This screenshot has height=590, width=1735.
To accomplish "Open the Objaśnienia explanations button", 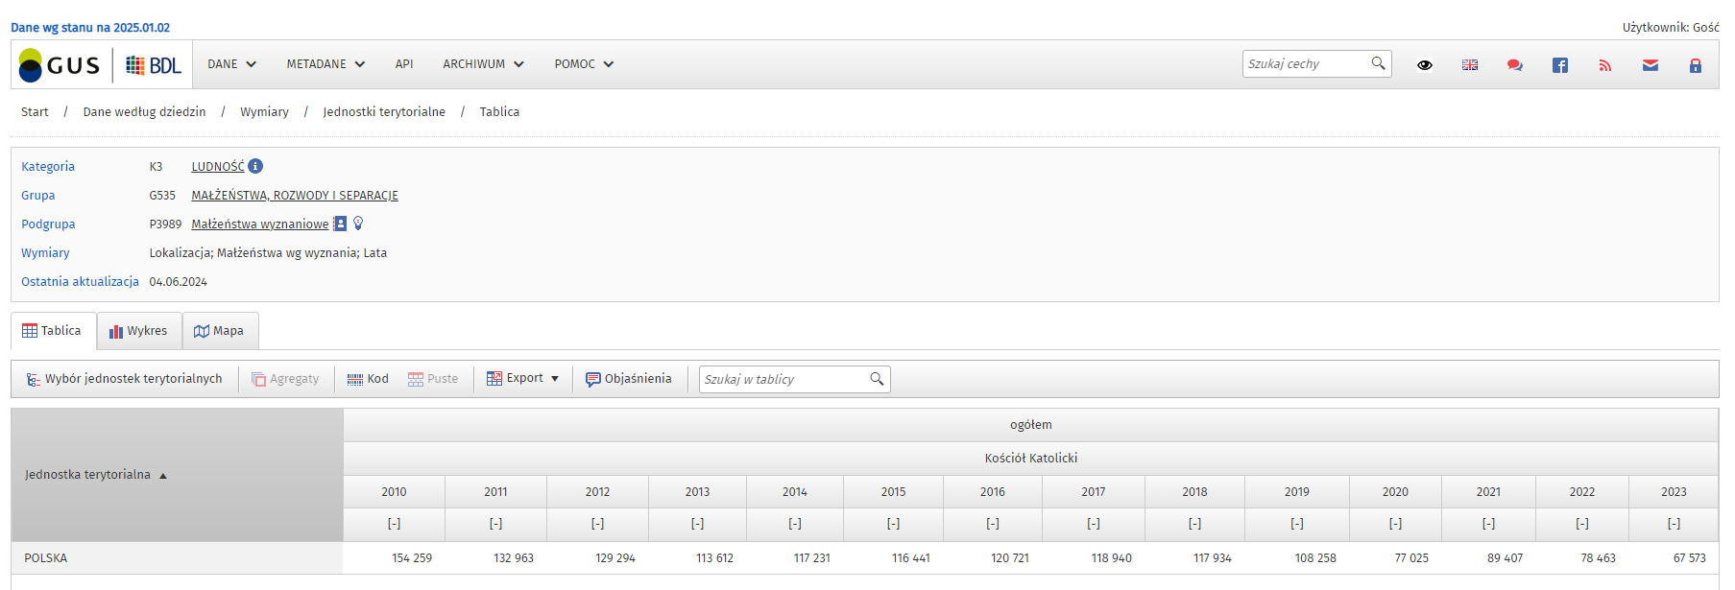I will coord(628,379).
